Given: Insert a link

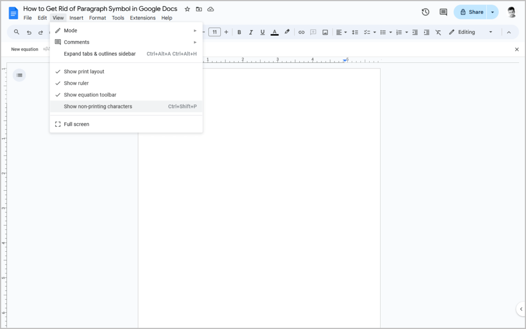Looking at the screenshot, I should [x=301, y=32].
